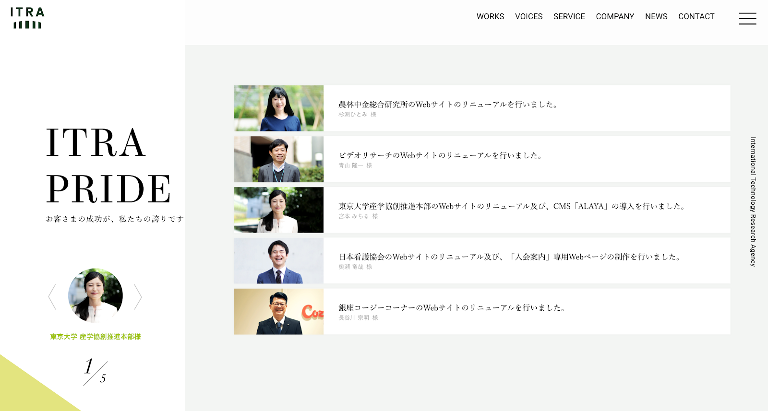The height and width of the screenshot is (411, 768).
Task: Click the name 杉渕ひとみ 様
Action: tap(357, 115)
